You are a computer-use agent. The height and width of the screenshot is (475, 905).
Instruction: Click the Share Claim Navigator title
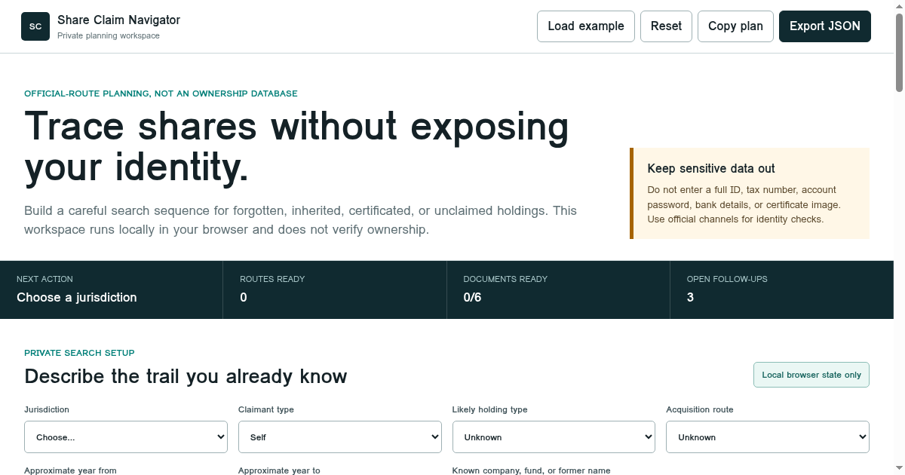tap(118, 20)
